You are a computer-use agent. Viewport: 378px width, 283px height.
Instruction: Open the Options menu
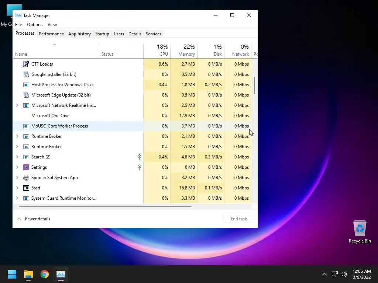click(35, 25)
